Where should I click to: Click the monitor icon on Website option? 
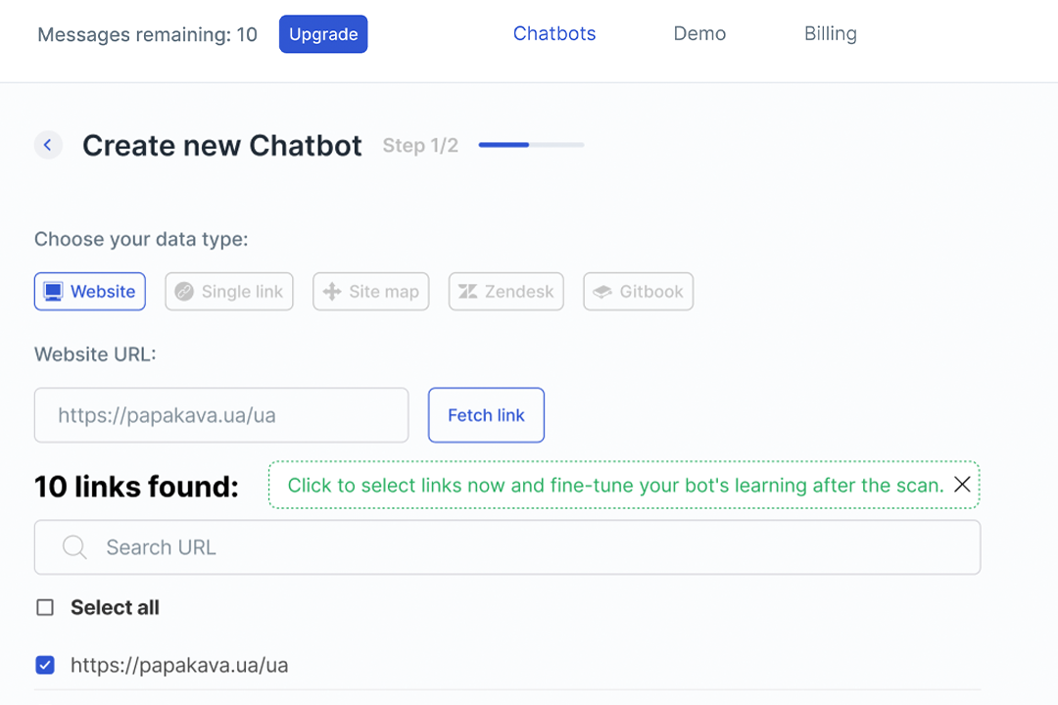(x=53, y=292)
